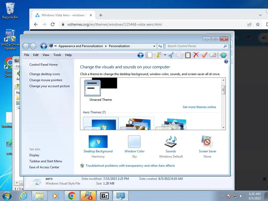Show hidden tray icons arrow

[x=222, y=196]
